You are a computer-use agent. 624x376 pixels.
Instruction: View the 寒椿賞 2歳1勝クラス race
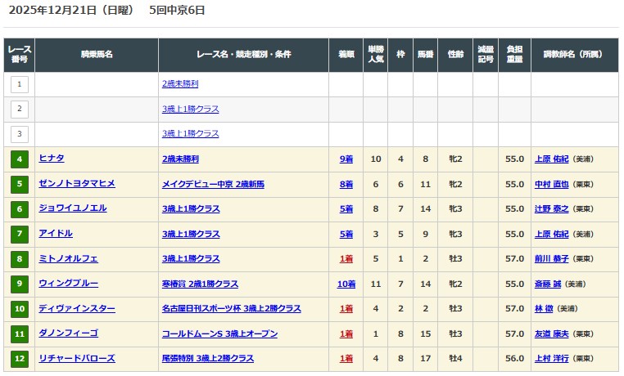200,284
